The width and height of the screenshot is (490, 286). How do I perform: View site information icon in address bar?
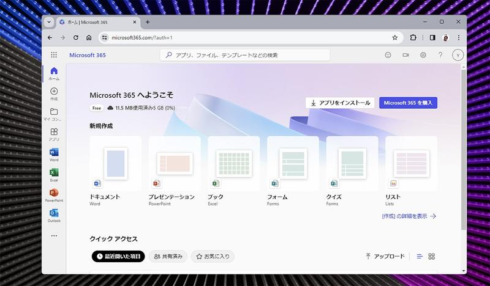pos(104,38)
